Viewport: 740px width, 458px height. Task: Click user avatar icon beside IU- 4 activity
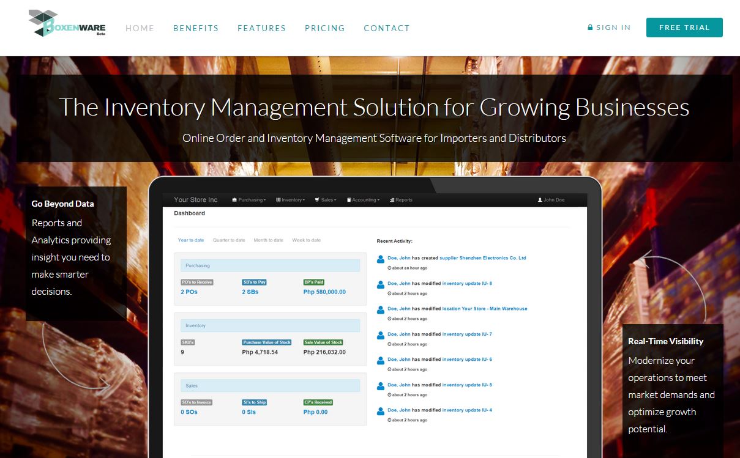[x=381, y=411]
